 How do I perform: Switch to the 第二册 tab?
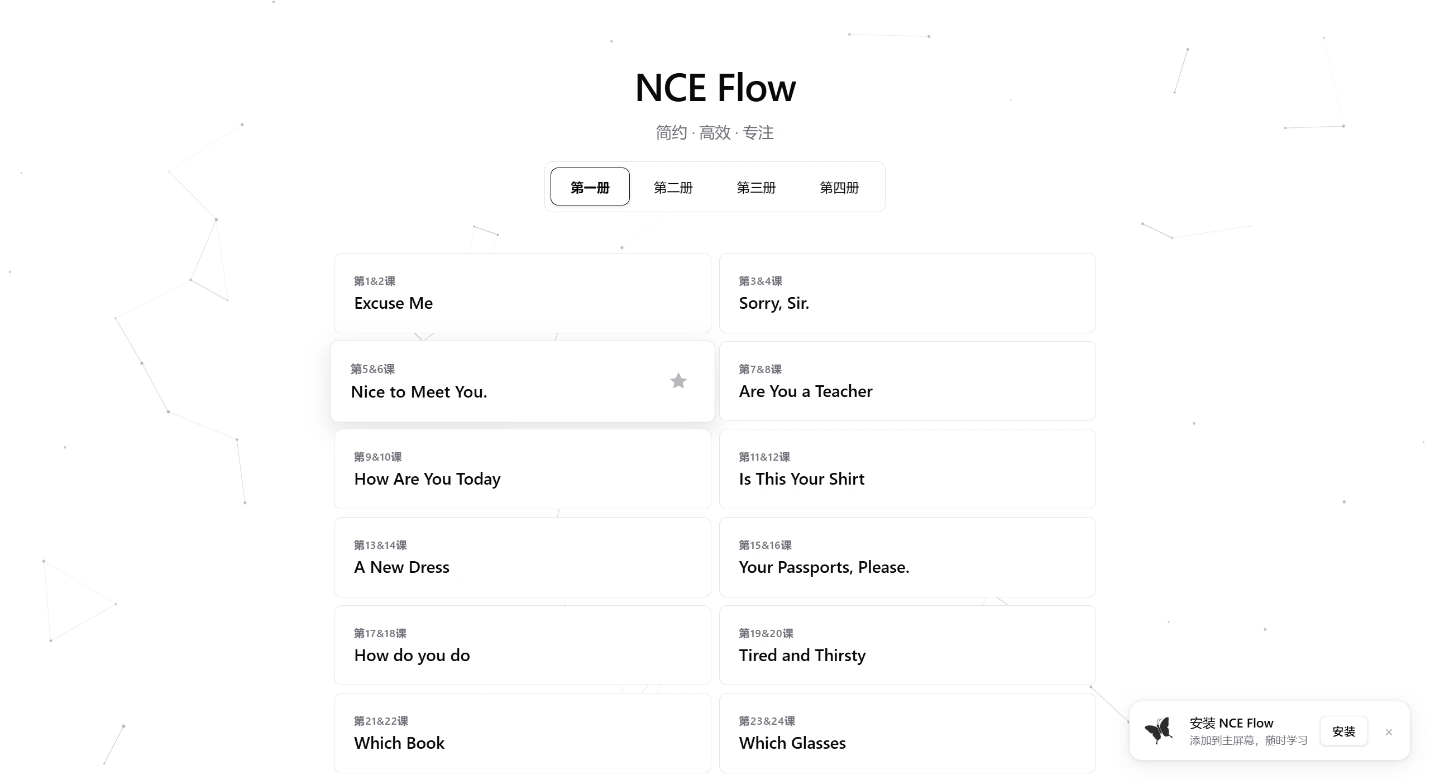673,187
